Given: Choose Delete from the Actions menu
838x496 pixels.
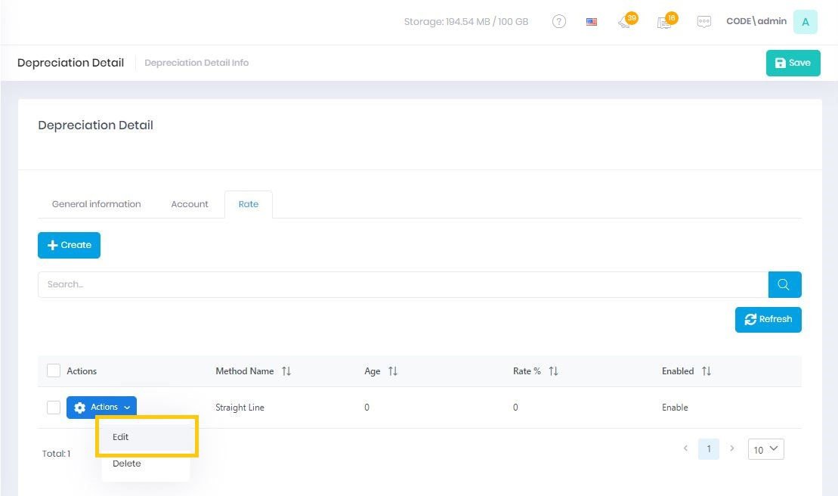Looking at the screenshot, I should pos(127,463).
